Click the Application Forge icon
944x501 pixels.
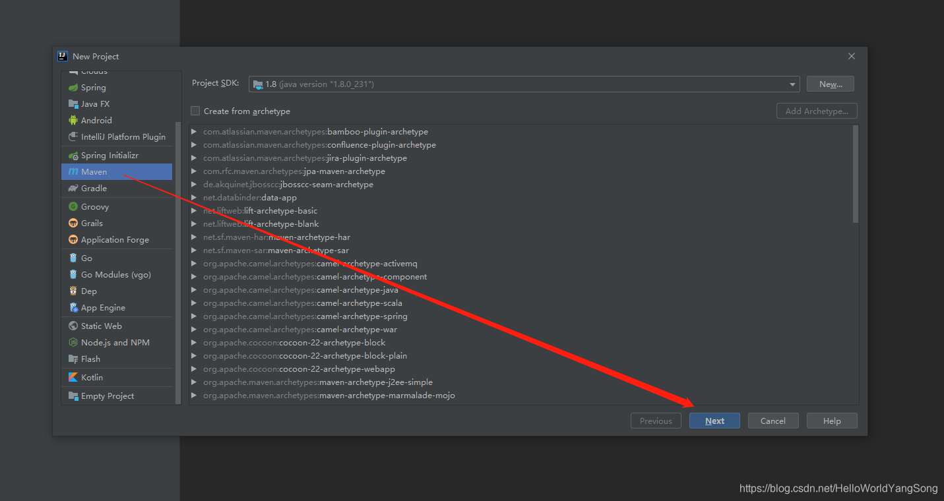(x=73, y=240)
